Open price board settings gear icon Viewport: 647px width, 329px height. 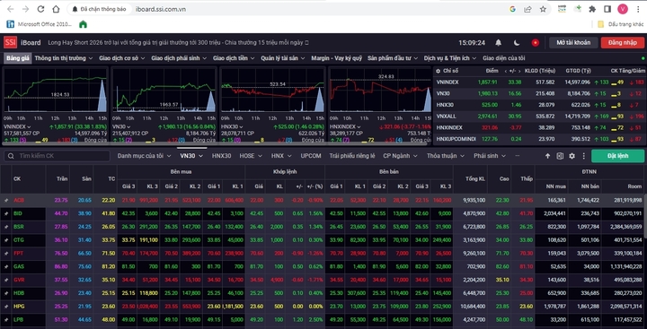[x=572, y=156]
